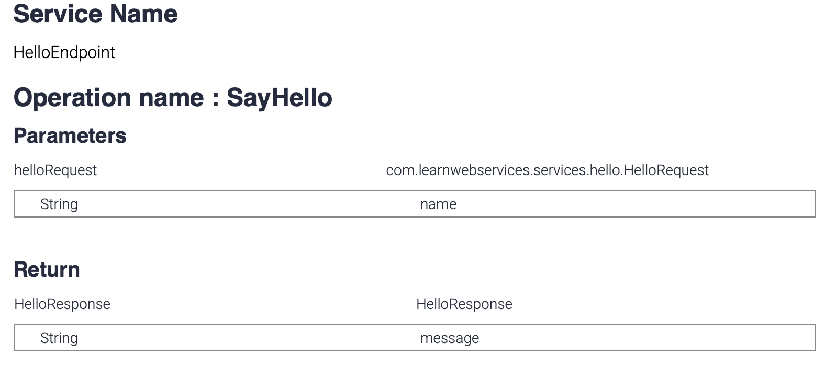Click the Parameters section heading

[70, 135]
